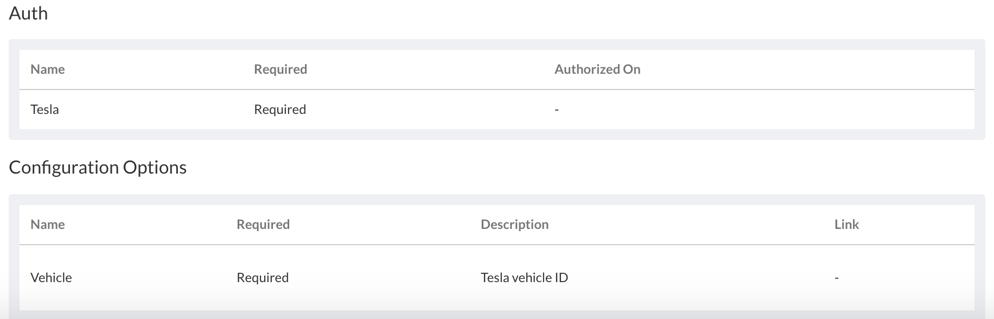
Task: Click Name header in Configuration Options table
Action: click(47, 225)
